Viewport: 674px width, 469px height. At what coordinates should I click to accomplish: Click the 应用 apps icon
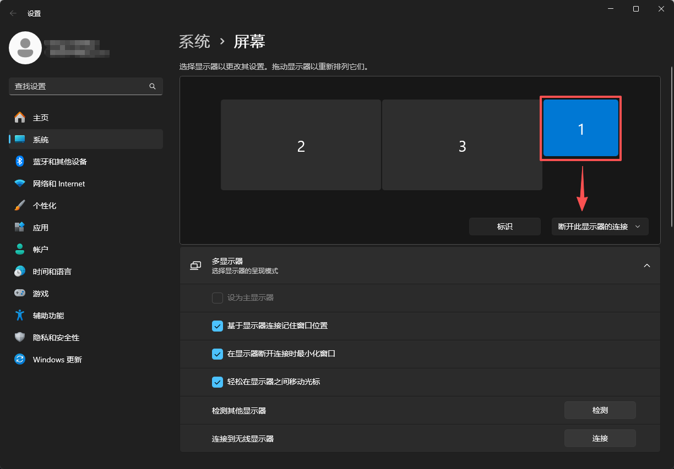20,228
